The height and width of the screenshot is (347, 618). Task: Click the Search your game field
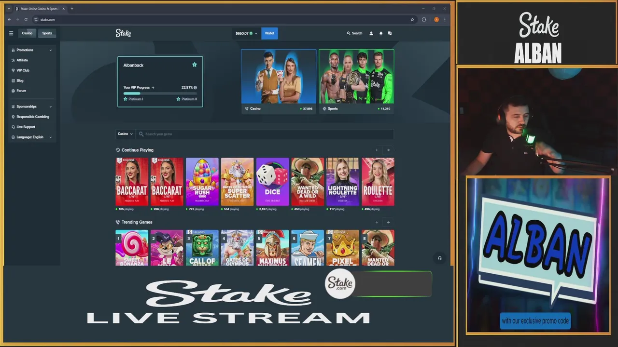[x=265, y=134]
